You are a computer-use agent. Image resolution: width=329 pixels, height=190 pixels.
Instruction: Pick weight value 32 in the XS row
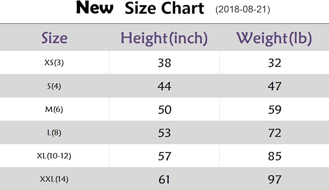(x=274, y=62)
